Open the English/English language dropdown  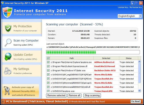[x=130, y=16]
